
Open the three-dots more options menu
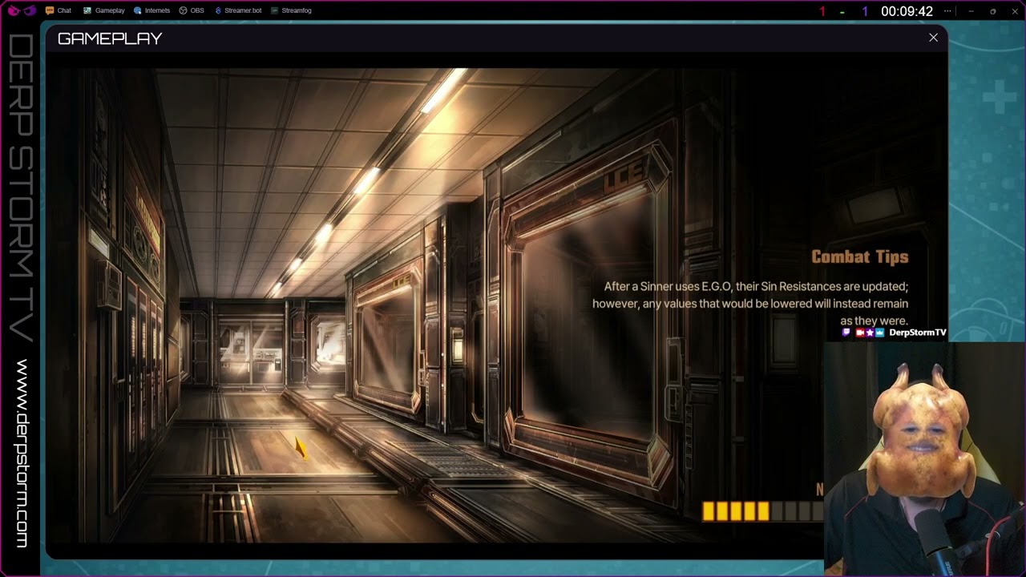tap(948, 11)
